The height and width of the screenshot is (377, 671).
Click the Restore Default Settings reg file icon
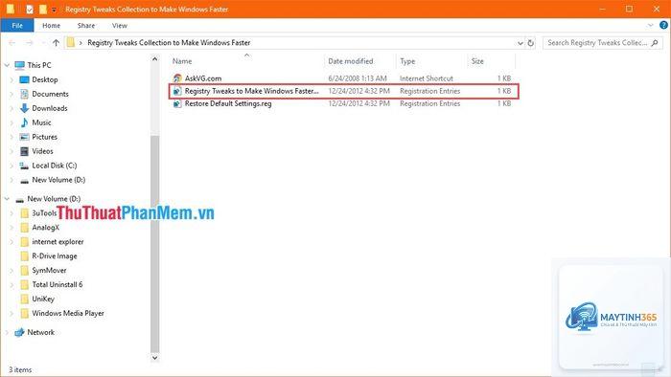point(177,103)
